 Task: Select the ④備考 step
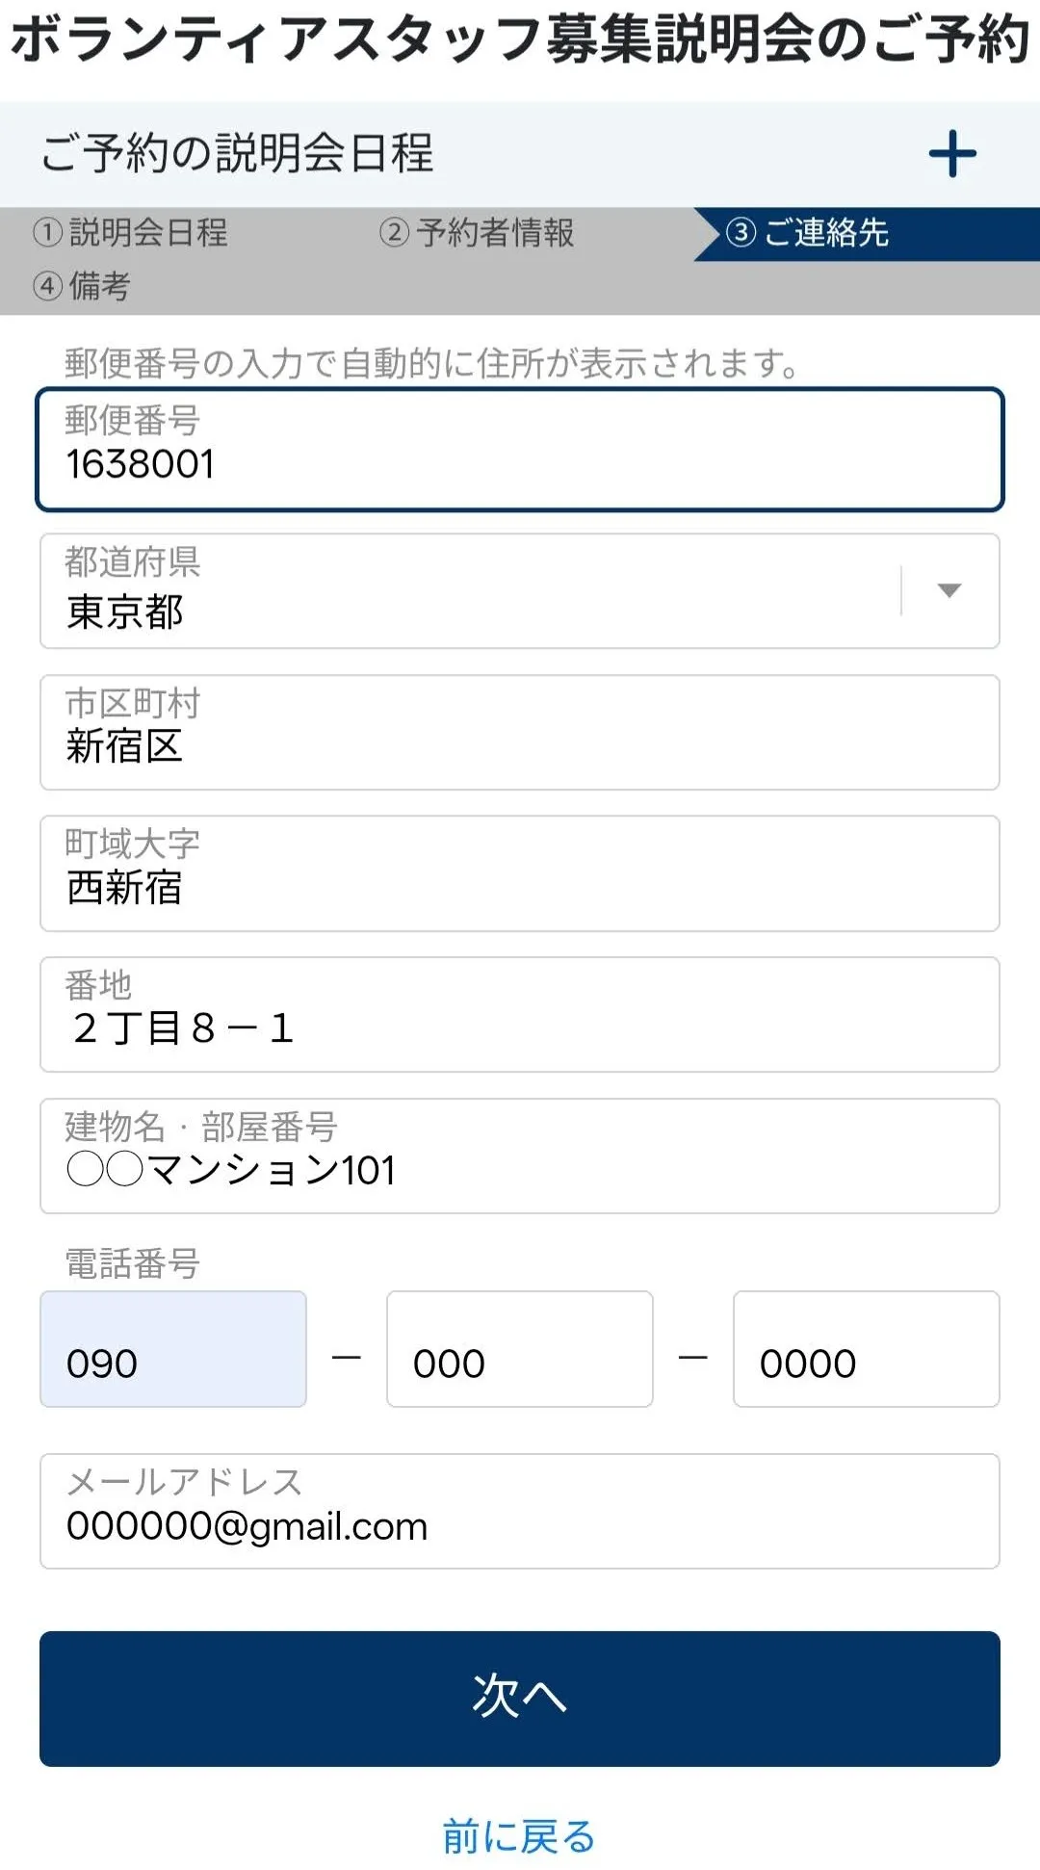click(x=81, y=286)
